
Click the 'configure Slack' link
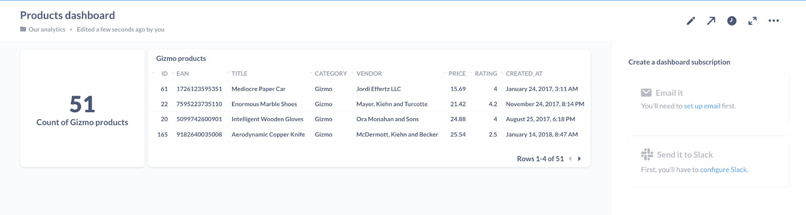point(723,170)
